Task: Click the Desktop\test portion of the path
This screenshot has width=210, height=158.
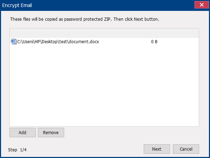Action: pos(54,42)
